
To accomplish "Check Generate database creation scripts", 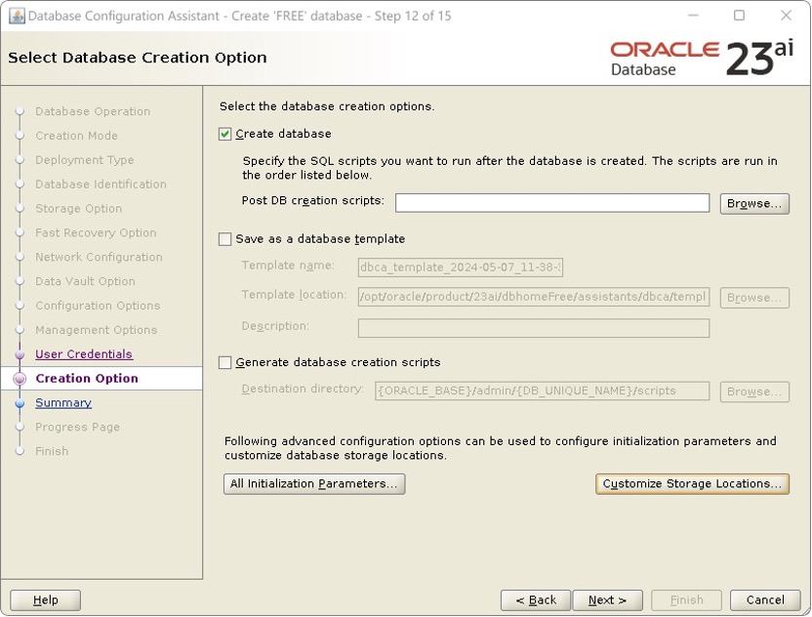I will click(x=225, y=361).
